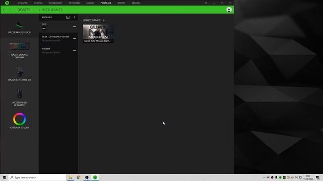323x181 pixels.
Task: Open the Studio tab
Action: [121, 3]
